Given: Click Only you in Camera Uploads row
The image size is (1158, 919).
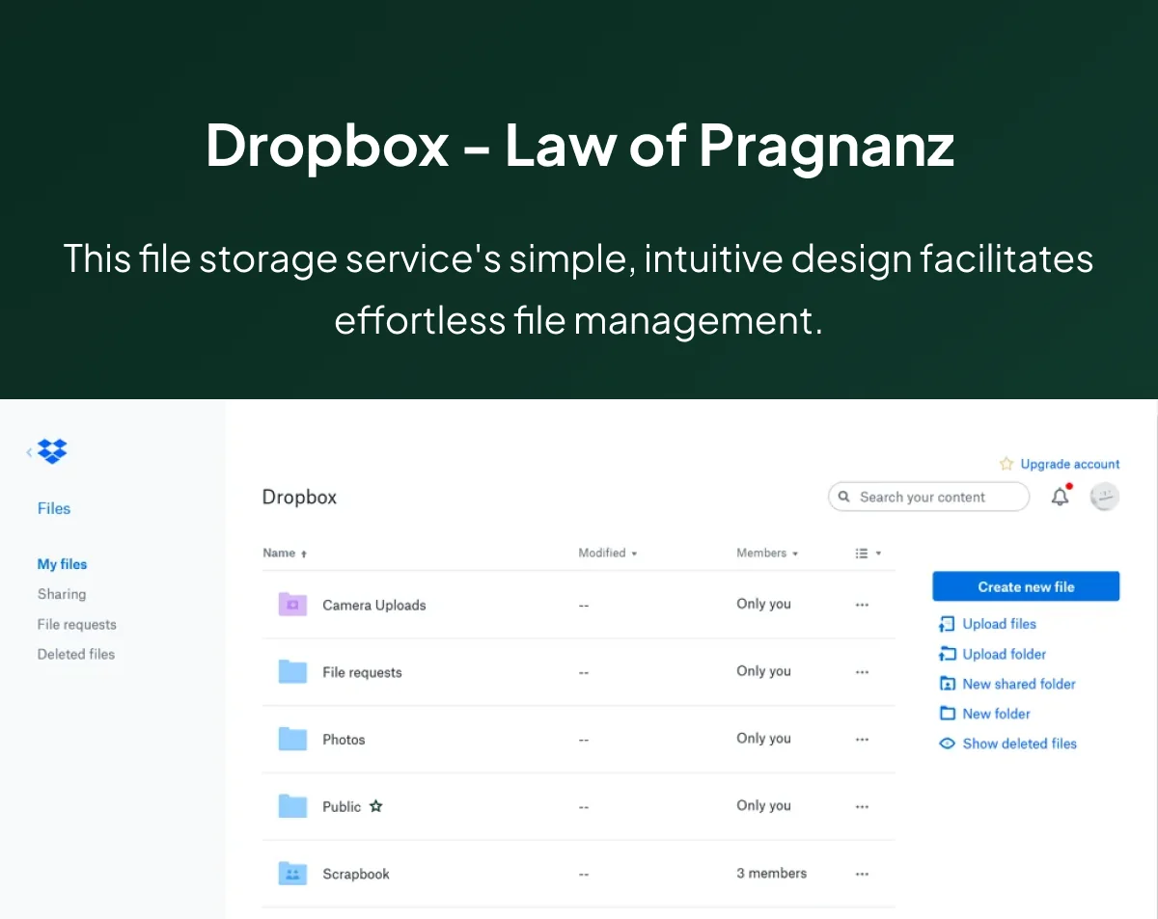Looking at the screenshot, I should click(763, 604).
